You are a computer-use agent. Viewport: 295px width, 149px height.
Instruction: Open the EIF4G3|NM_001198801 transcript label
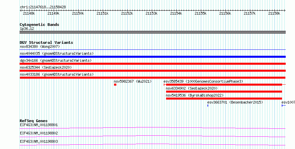[x=39, y=125]
